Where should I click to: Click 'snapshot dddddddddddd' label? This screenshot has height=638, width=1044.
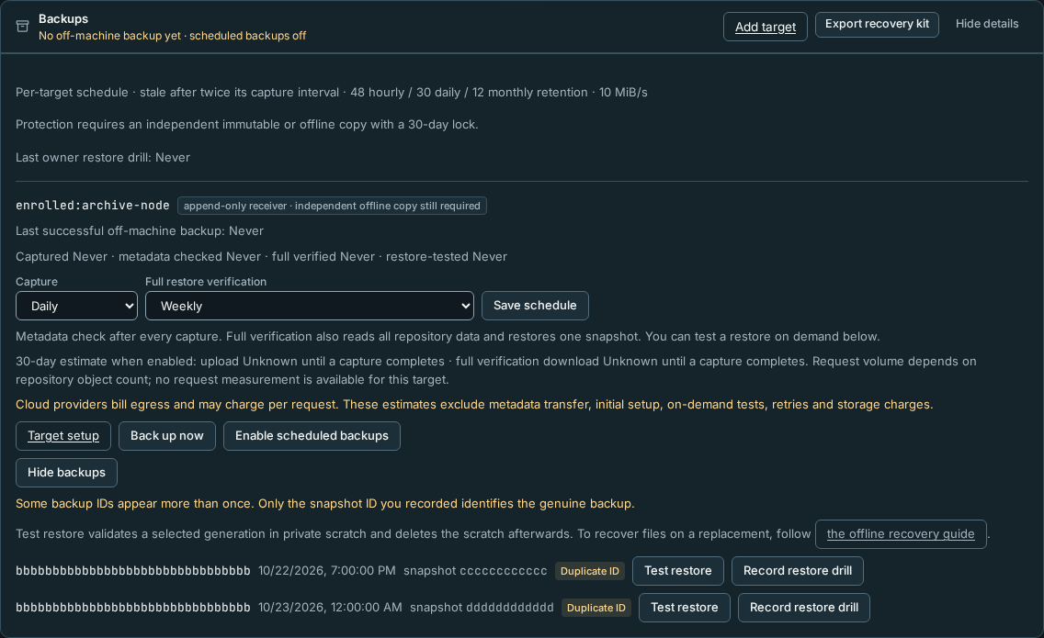coord(482,608)
